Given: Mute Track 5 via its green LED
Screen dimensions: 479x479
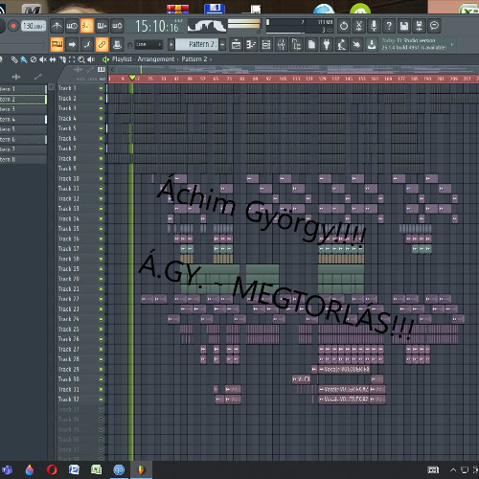Looking at the screenshot, I should click(101, 128).
